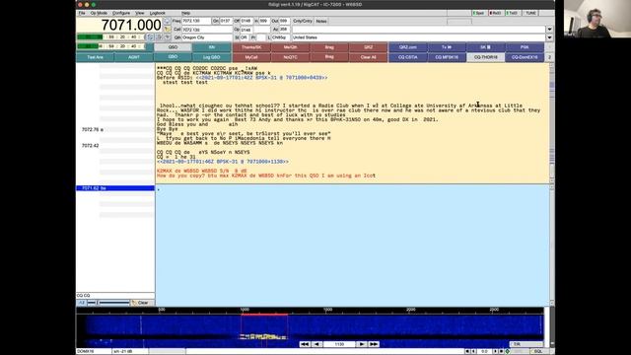
Task: Click the Test Ans macro button
Action: (95, 57)
